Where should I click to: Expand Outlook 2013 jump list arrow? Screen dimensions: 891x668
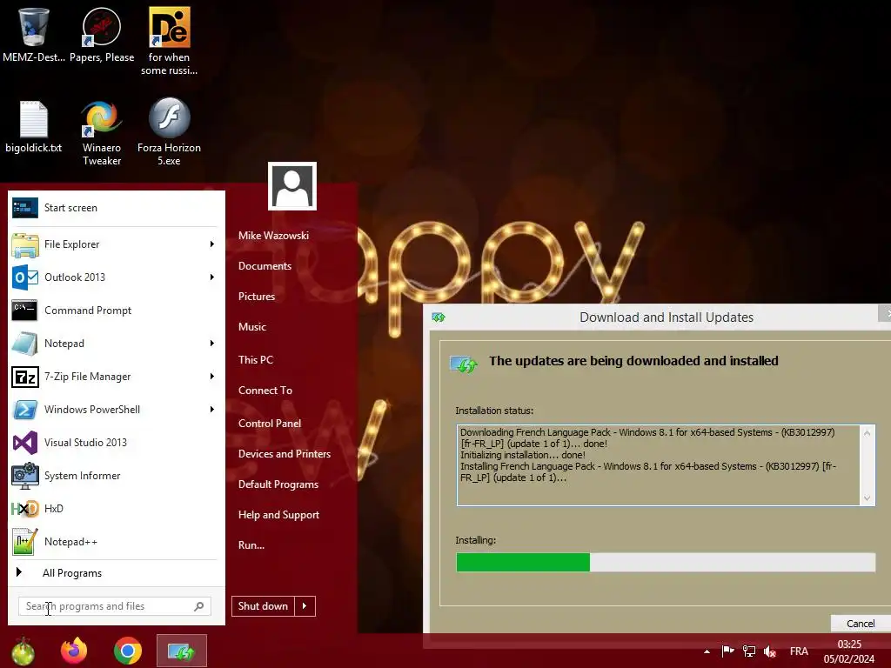[212, 277]
